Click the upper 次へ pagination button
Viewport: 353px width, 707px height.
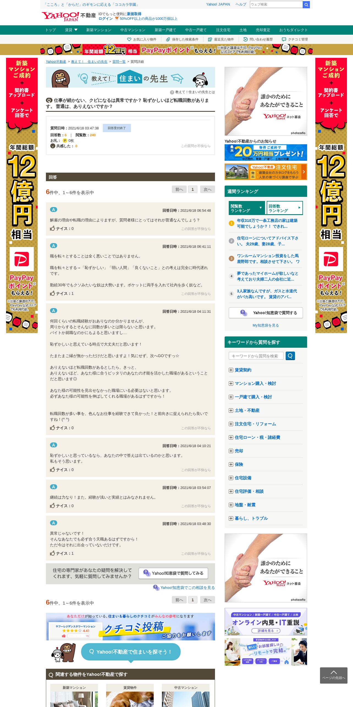tap(207, 189)
